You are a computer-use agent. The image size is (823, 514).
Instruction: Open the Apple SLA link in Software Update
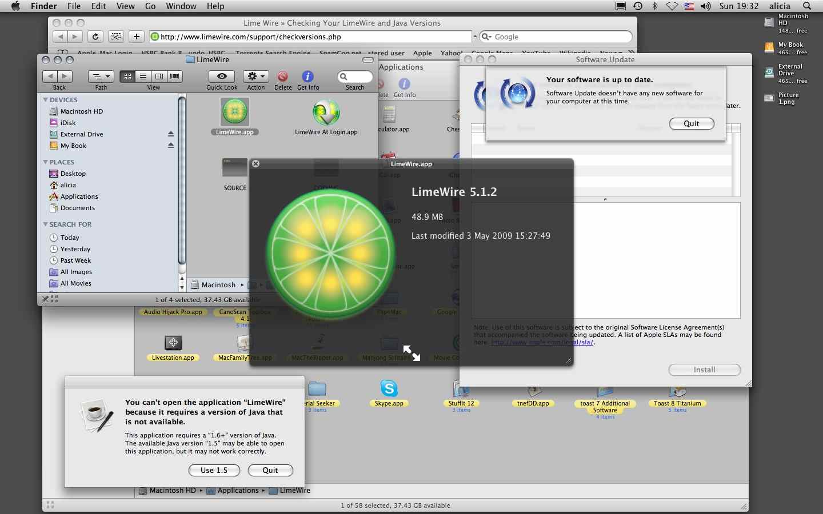542,343
